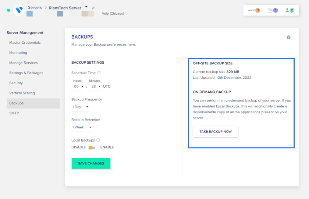Go to Security section
This screenshot has width=309, height=199.
(x=16, y=83)
